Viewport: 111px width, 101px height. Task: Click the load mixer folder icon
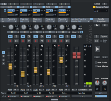97,25
